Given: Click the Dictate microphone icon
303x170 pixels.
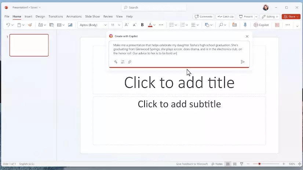Looking at the screenshot, I should 245,25.
